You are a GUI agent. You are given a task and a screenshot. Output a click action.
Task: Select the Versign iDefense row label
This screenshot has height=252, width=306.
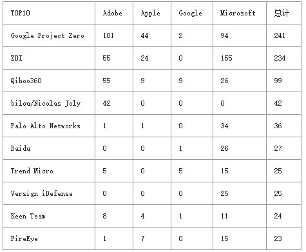click(x=41, y=193)
